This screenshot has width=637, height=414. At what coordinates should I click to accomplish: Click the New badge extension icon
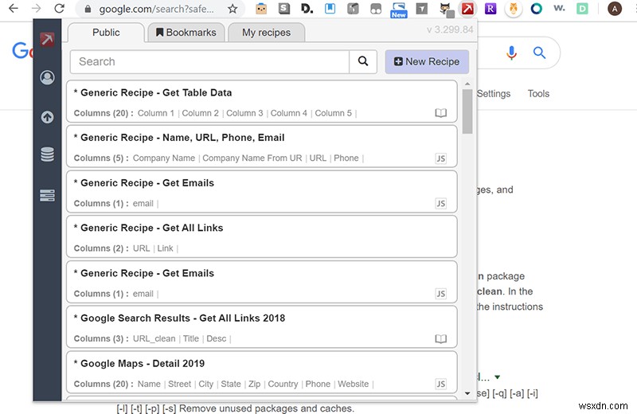point(399,10)
